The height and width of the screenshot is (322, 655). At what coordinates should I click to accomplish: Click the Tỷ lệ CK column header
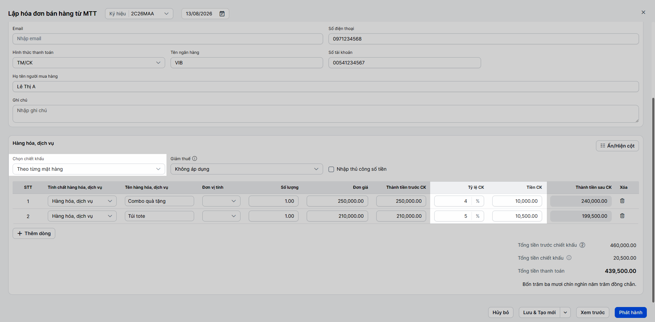coord(476,187)
